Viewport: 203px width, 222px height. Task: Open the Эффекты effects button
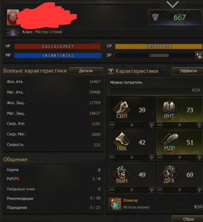pos(188,71)
